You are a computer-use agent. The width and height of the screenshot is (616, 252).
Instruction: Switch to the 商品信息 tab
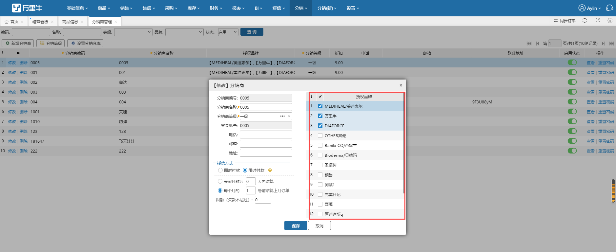[70, 22]
